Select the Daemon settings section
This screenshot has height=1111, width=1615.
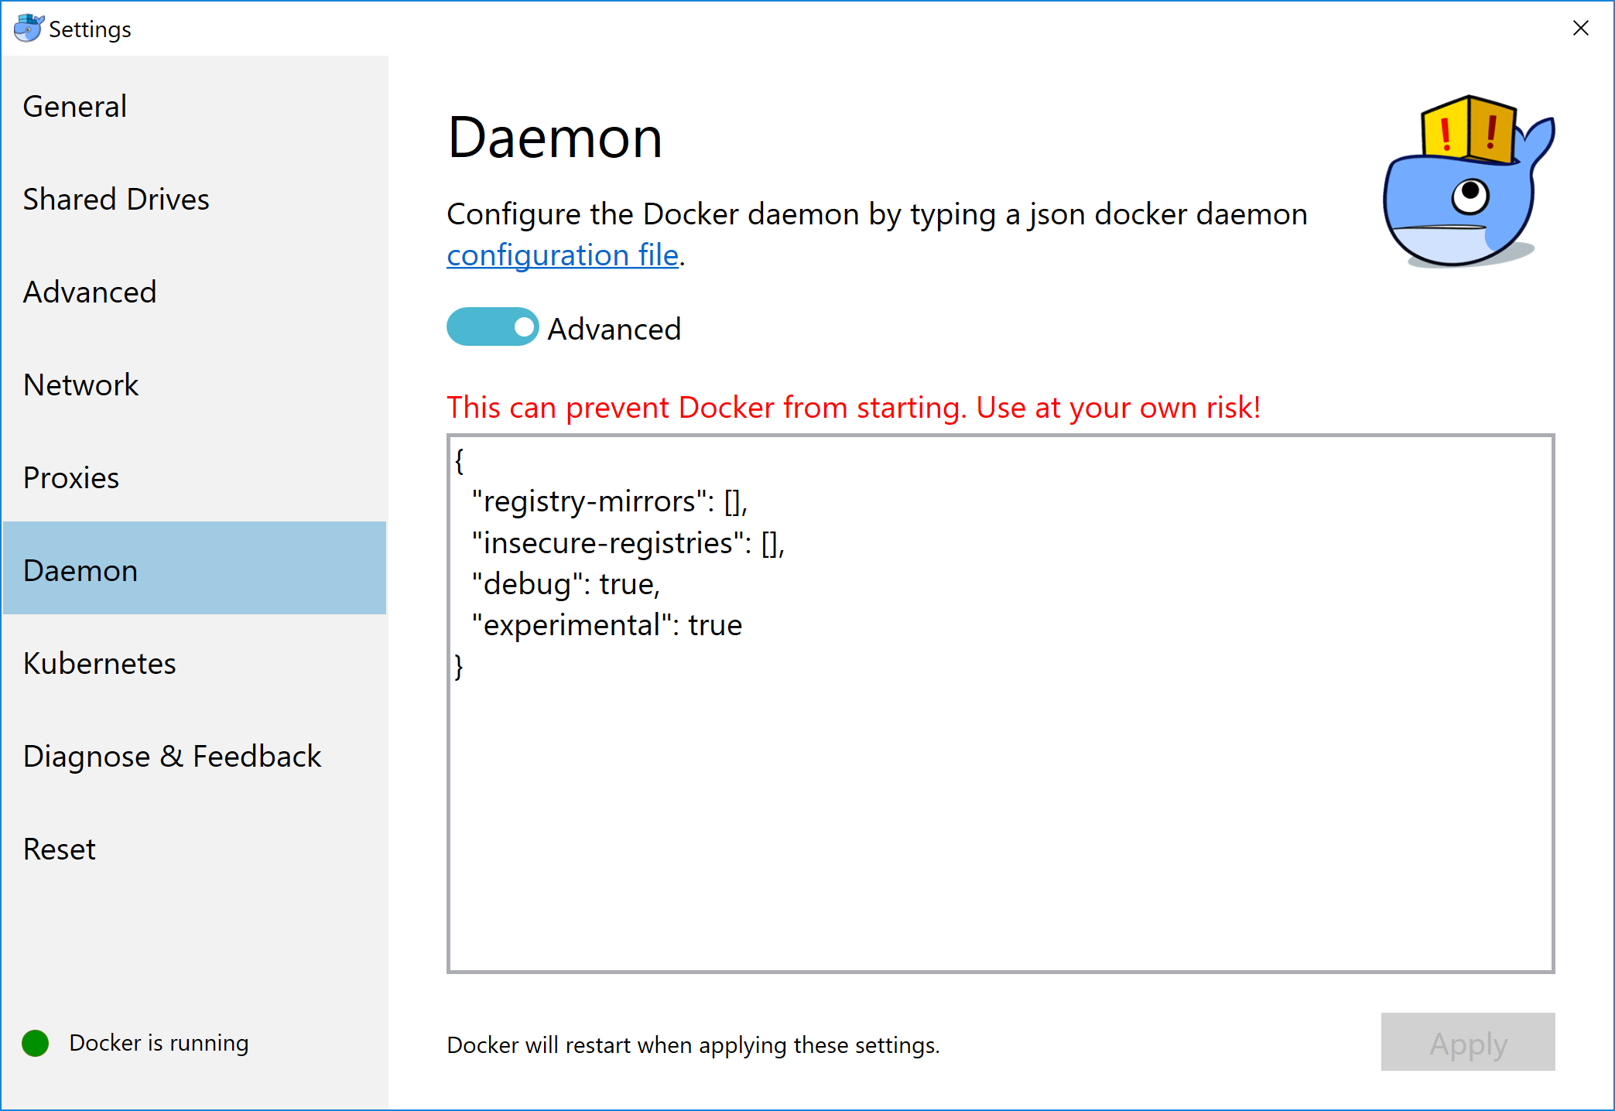click(x=80, y=570)
